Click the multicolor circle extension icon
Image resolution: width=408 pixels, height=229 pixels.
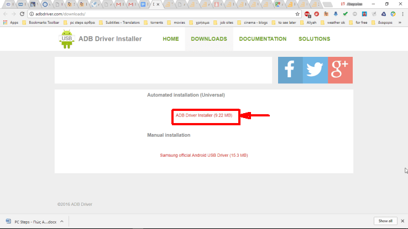click(x=393, y=14)
